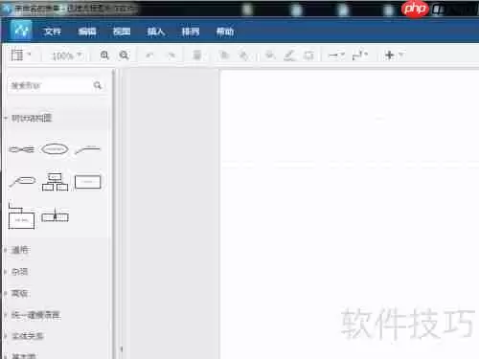Select the ellipse with tail shape
The width and height of the screenshot is (479, 359).
22,182
